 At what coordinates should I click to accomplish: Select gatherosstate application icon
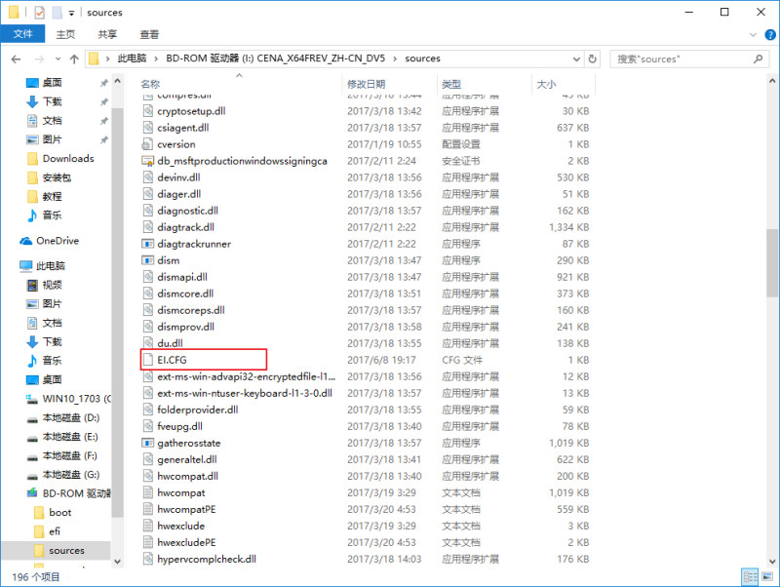click(x=148, y=443)
